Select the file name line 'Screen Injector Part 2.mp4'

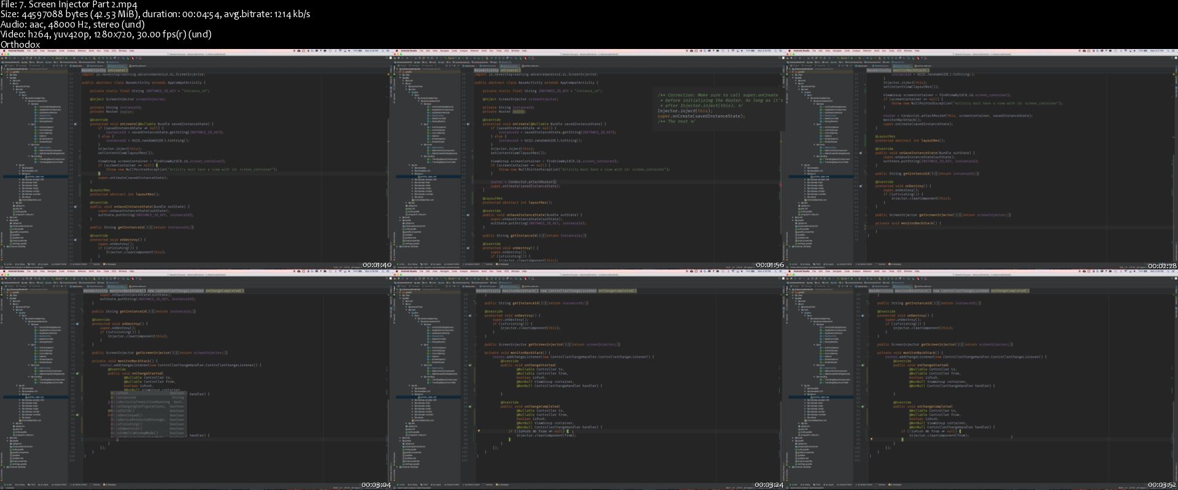click(x=69, y=5)
